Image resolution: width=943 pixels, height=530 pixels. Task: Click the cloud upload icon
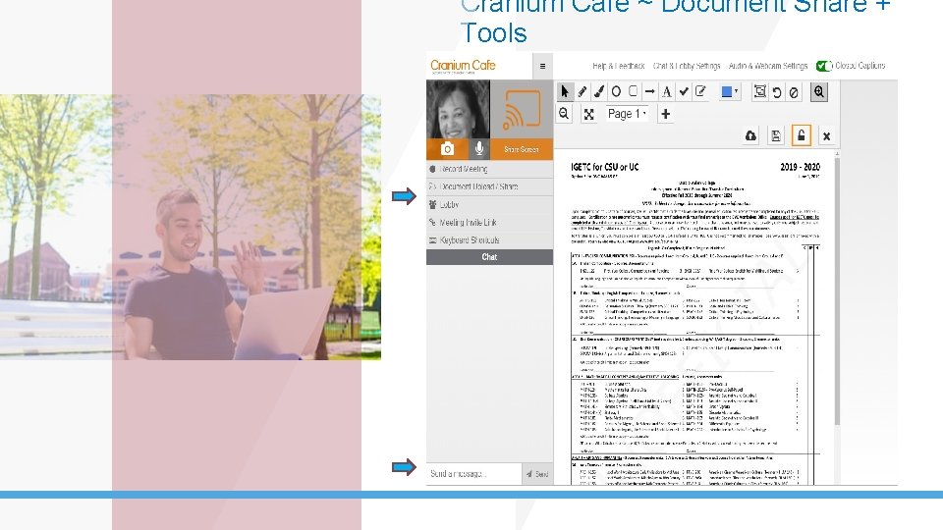(x=750, y=135)
